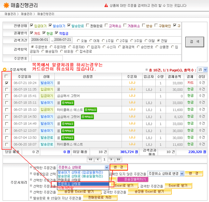Choose 발송대기 상태로 (입금일괄처리) option
The width and height of the screenshot is (209, 202).
click(x=83, y=172)
